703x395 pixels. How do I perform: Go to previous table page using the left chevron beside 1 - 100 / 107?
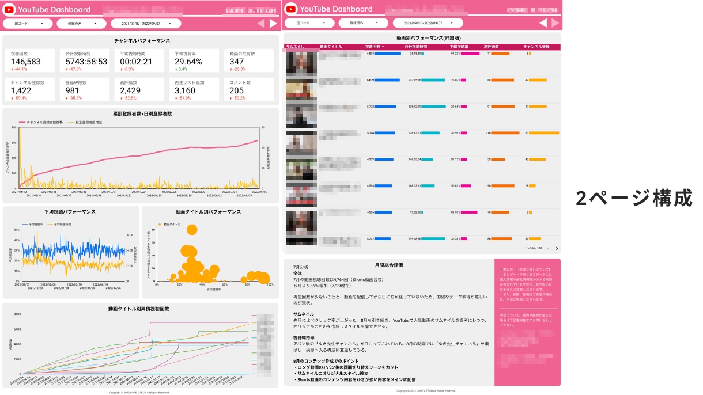tap(548, 248)
